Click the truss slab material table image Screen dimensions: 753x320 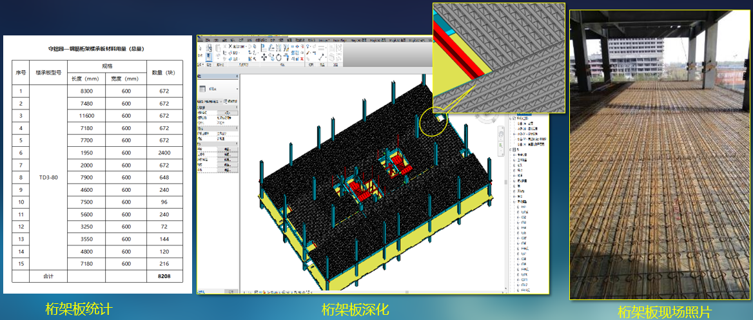click(x=98, y=164)
